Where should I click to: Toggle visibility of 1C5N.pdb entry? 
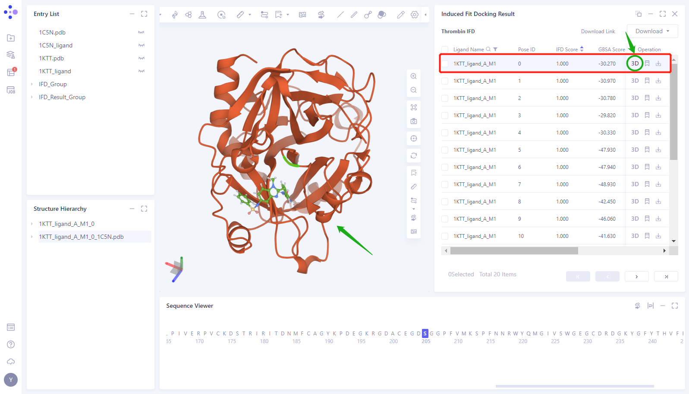click(x=141, y=32)
